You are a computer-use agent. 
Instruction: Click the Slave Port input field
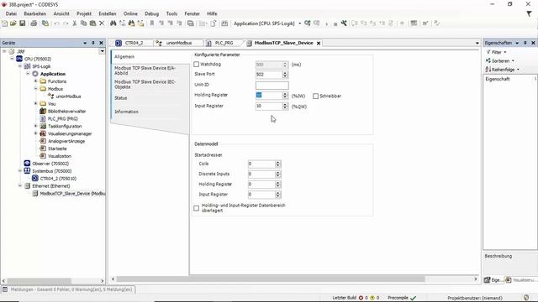pyautogui.click(x=269, y=75)
